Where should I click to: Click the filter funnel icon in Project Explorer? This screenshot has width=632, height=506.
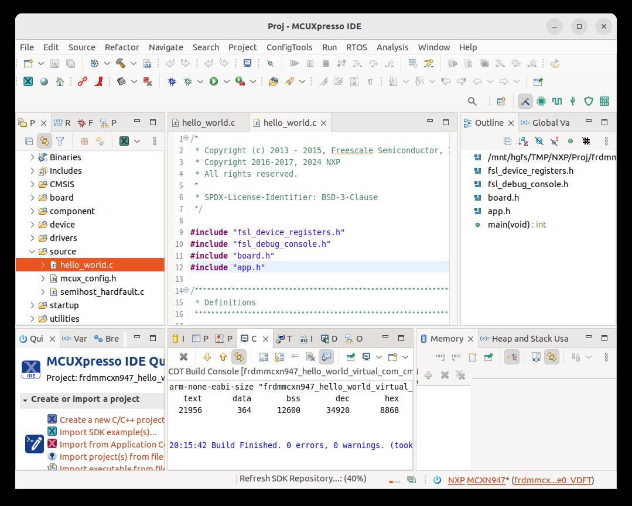point(60,141)
